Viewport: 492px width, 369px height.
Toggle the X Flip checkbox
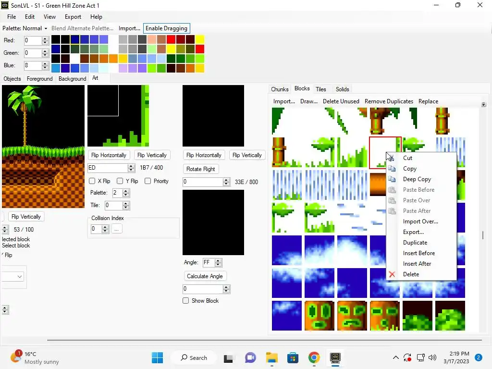(x=92, y=181)
